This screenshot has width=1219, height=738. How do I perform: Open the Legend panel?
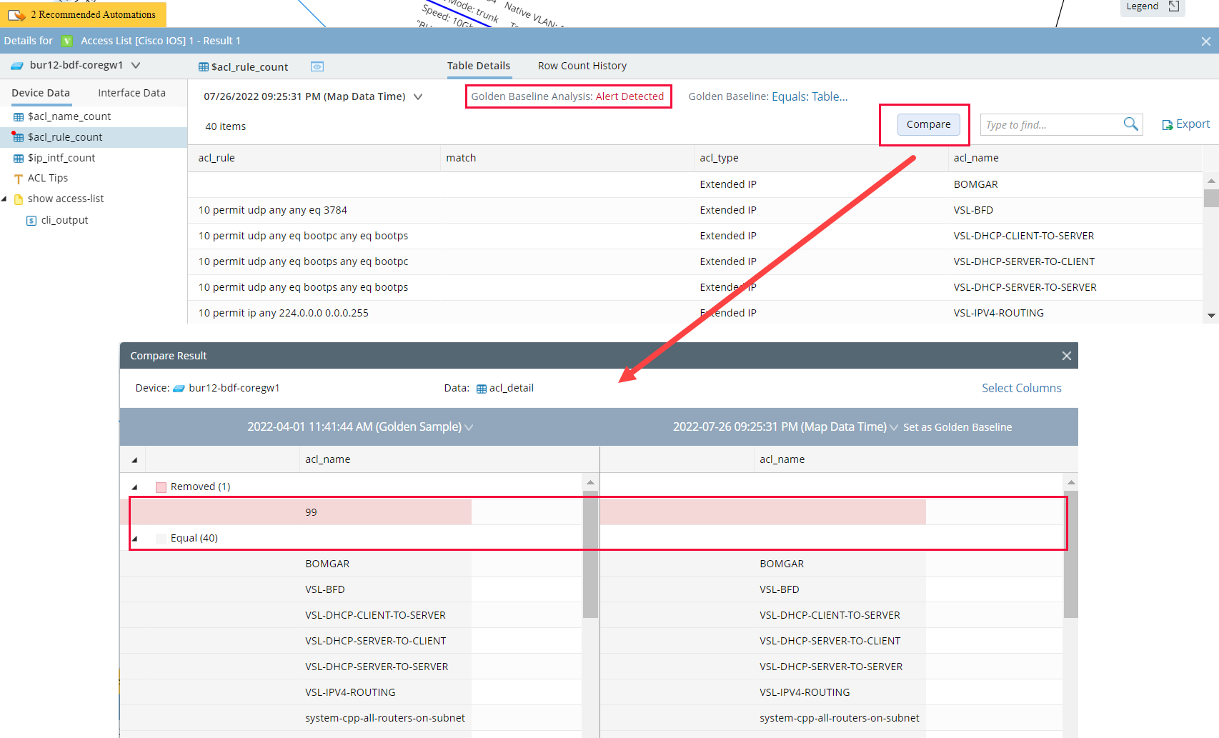tap(1153, 7)
